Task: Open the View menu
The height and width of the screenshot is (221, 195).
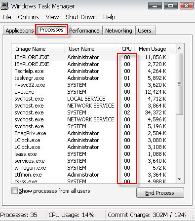Action: pos(52,17)
